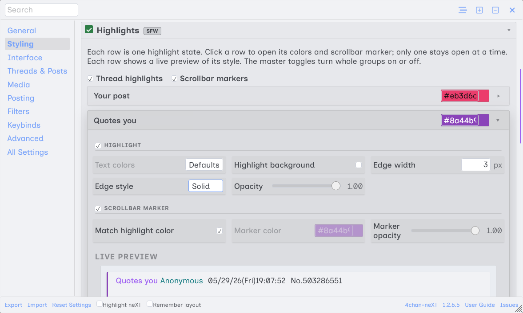The height and width of the screenshot is (313, 523).
Task: Click the settings panel vertical scrollbar
Action: (x=520, y=106)
